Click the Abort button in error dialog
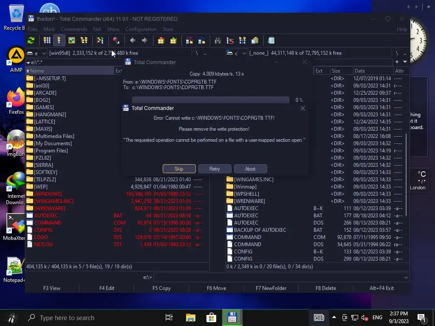Image resolution: width=435 pixels, height=326 pixels. coord(250,169)
